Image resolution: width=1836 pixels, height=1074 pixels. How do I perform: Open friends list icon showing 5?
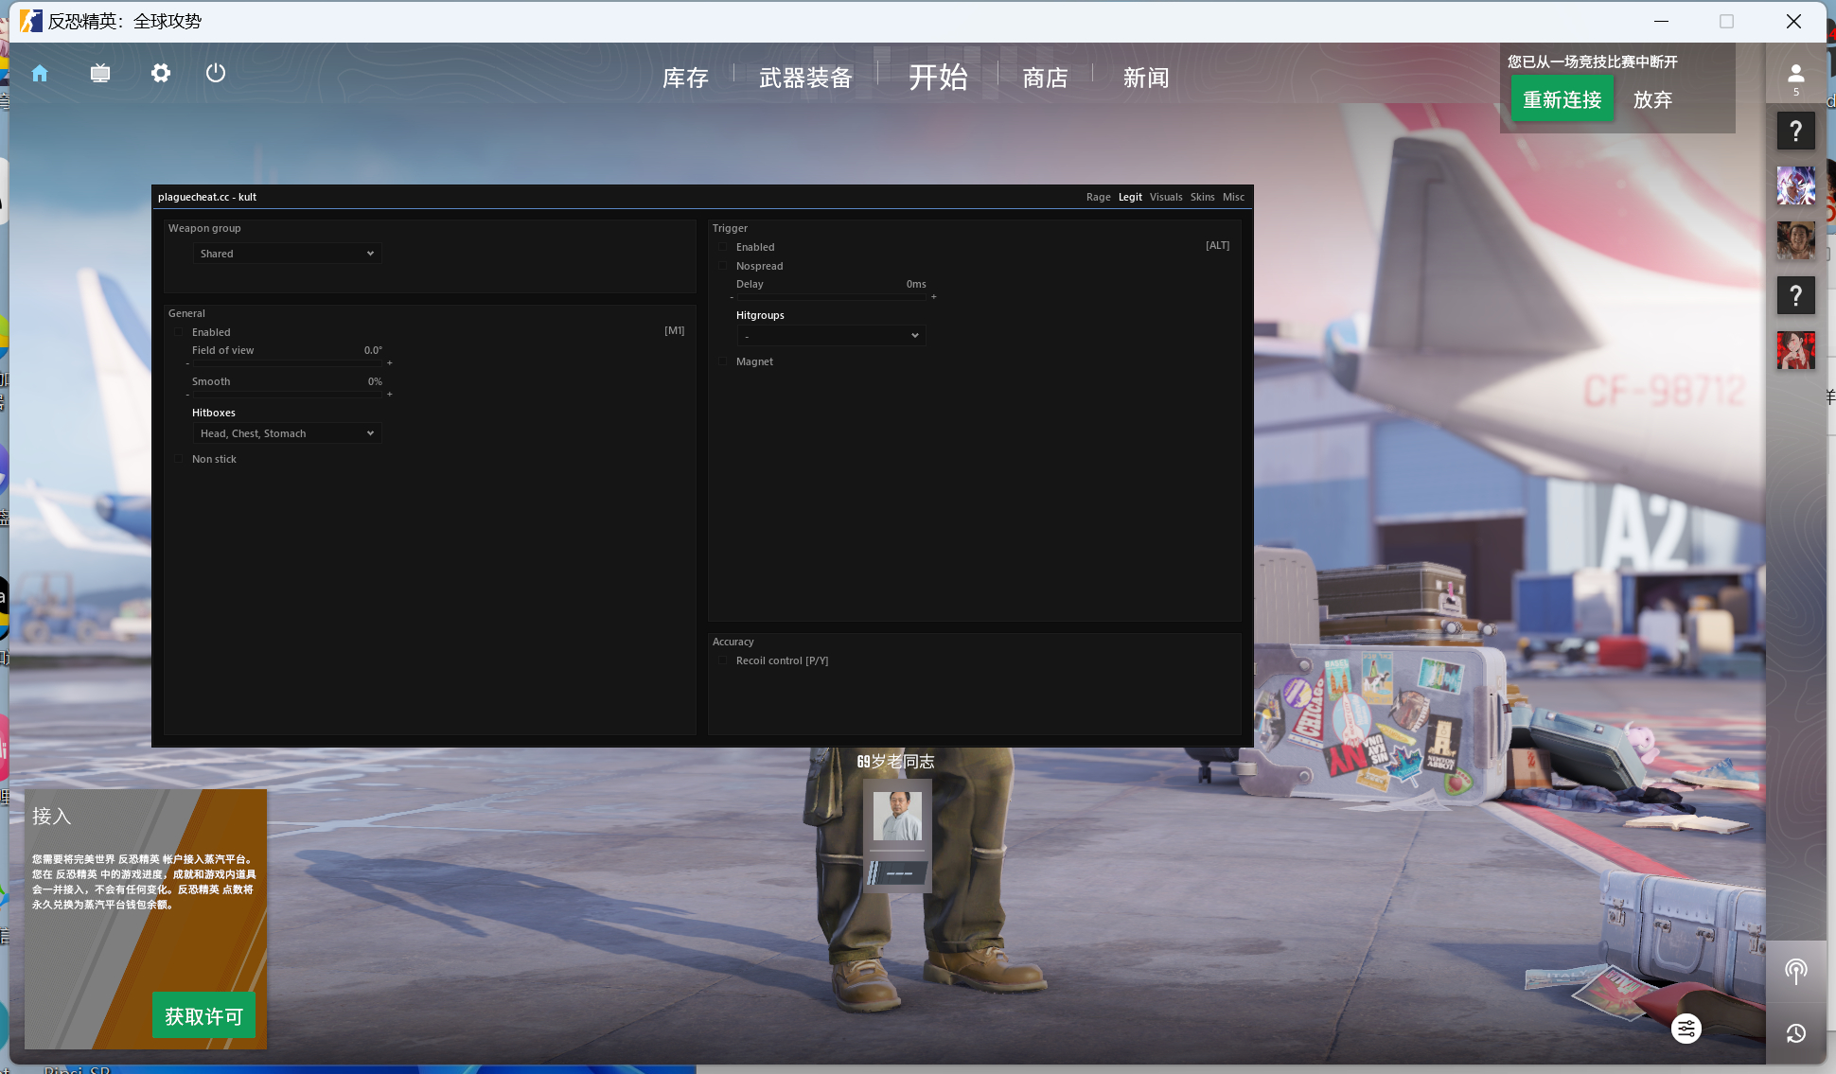point(1795,76)
